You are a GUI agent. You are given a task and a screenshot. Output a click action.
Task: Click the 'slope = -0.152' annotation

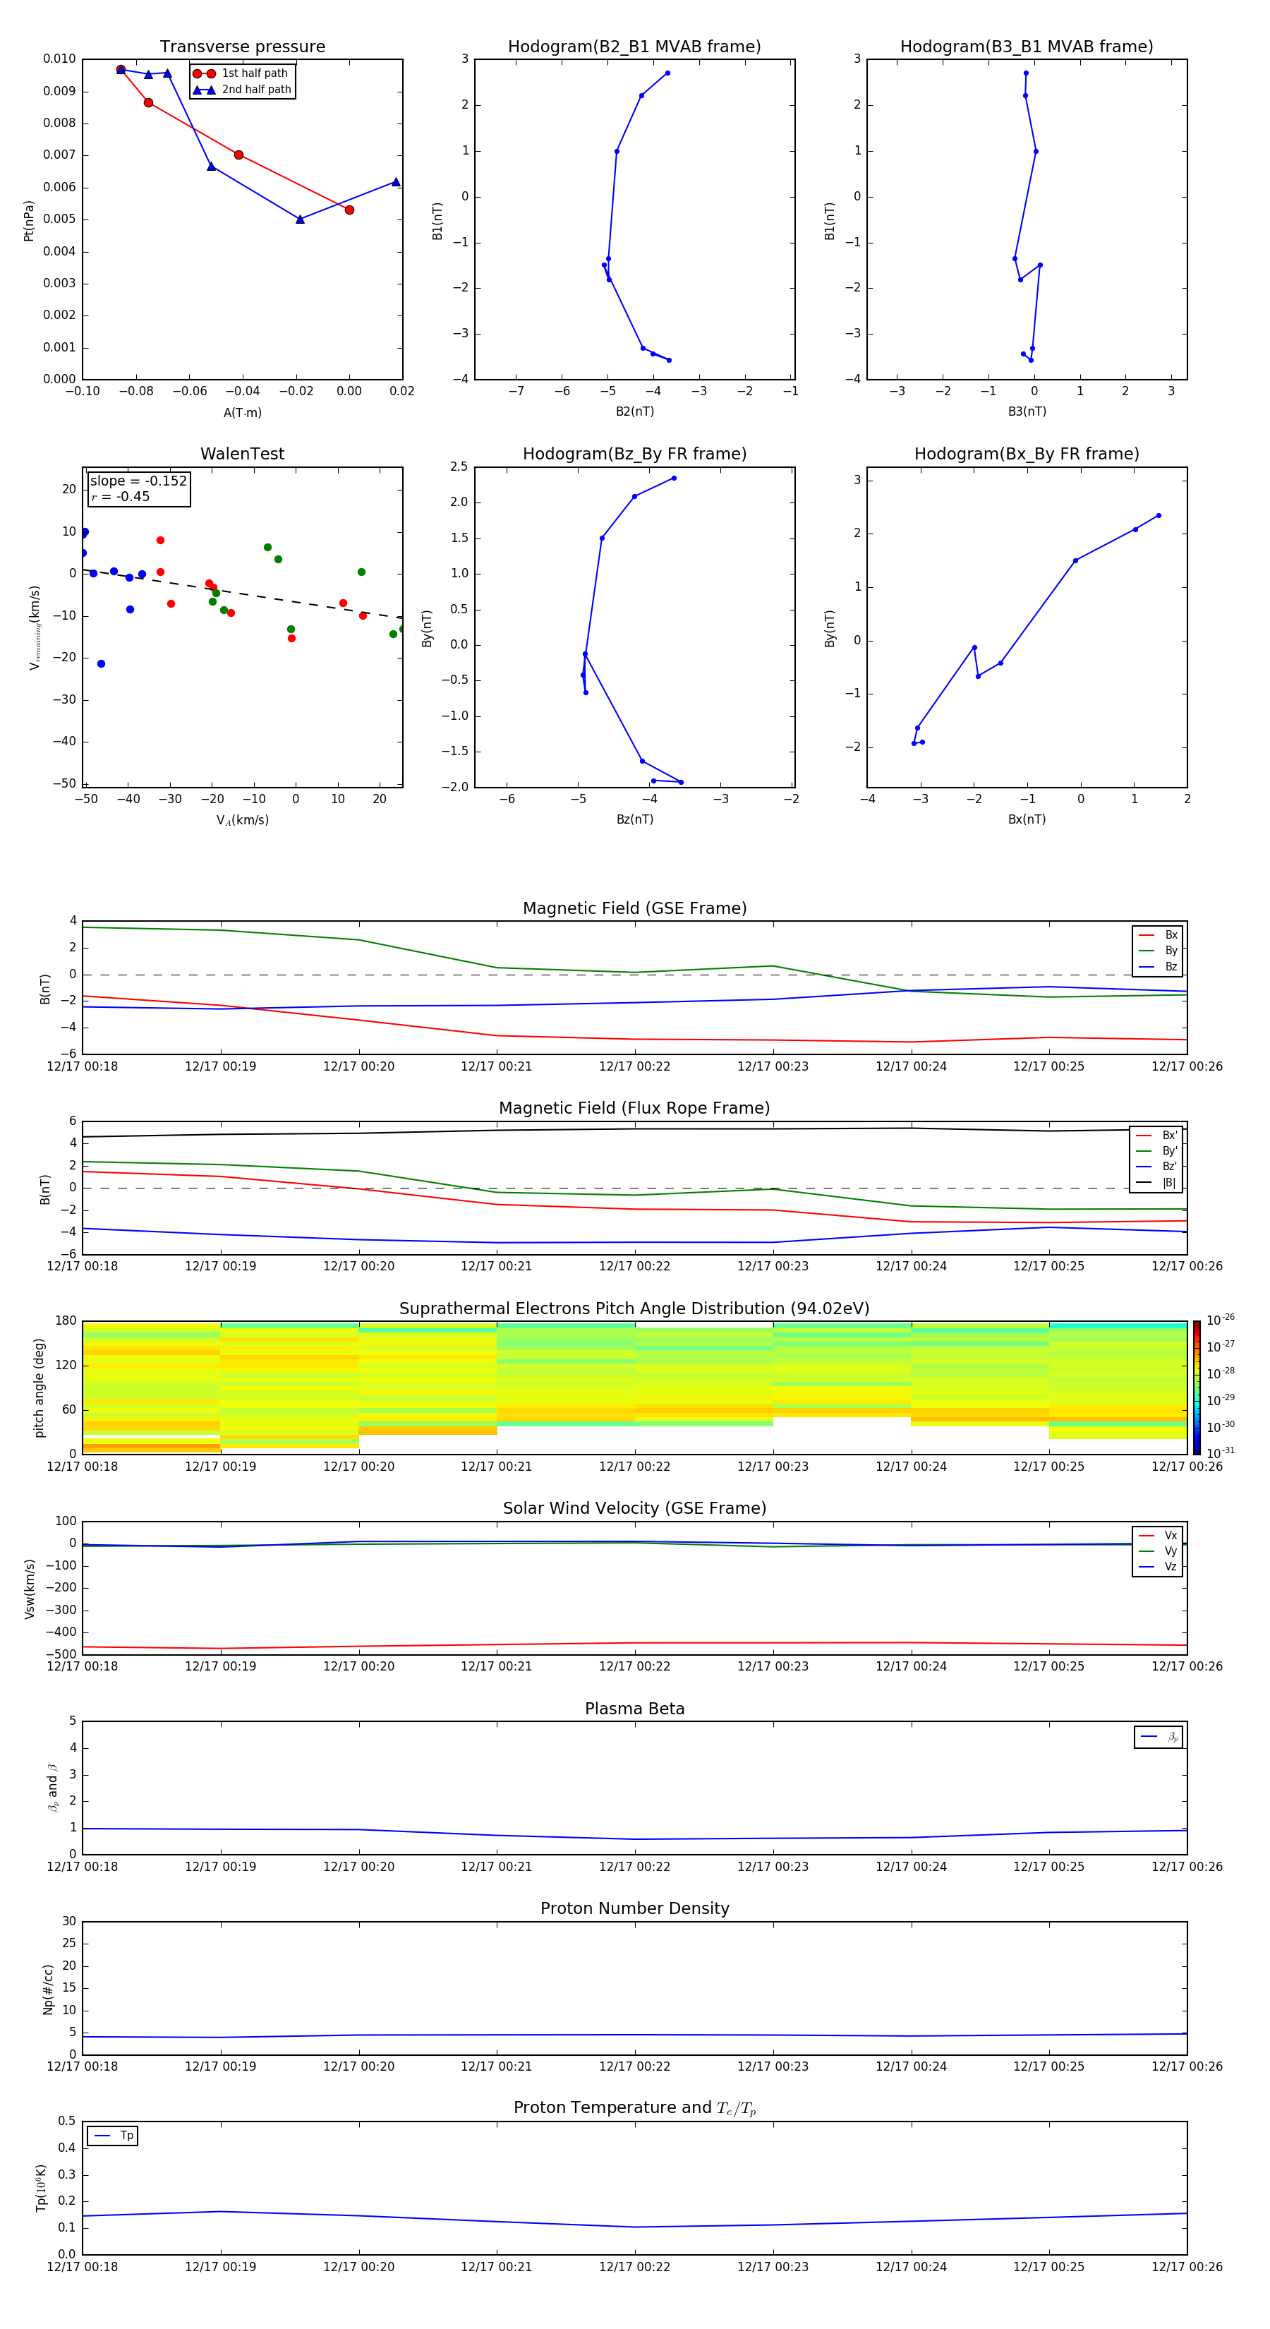138,481
